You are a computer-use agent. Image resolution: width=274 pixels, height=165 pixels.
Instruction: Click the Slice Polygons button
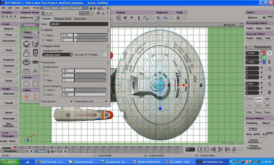(x=9, y=125)
